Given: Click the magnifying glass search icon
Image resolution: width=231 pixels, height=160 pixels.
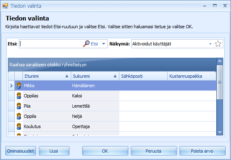Looking at the screenshot, I should 86,44.
